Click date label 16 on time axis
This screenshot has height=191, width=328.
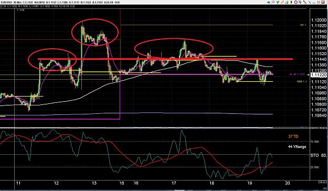point(136,183)
